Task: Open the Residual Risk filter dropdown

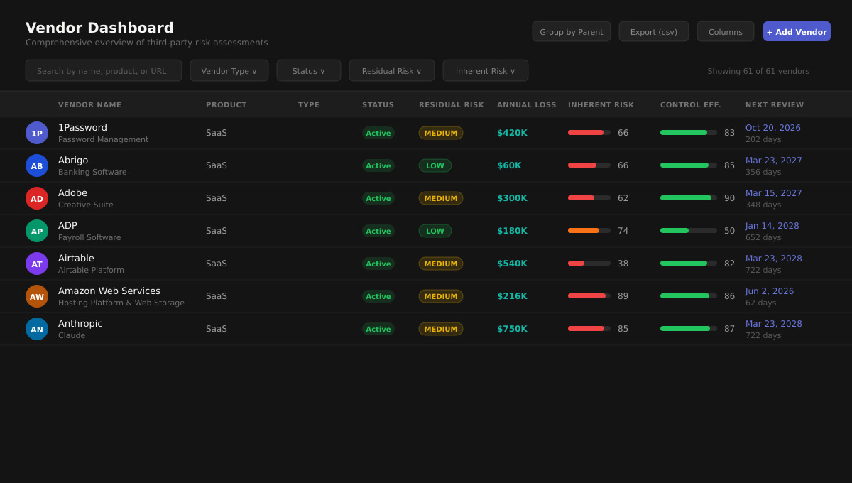Action: pyautogui.click(x=392, y=70)
